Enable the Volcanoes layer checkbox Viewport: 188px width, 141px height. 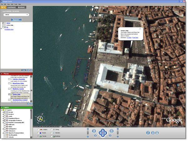(5, 131)
